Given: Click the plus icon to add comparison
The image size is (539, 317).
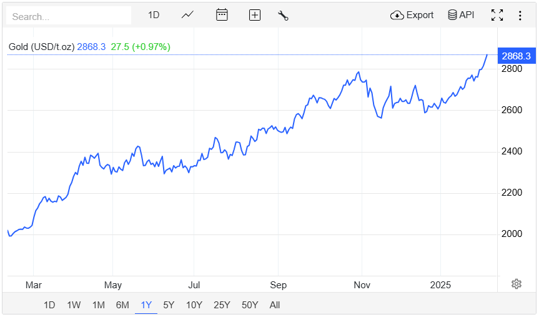Looking at the screenshot, I should point(254,15).
